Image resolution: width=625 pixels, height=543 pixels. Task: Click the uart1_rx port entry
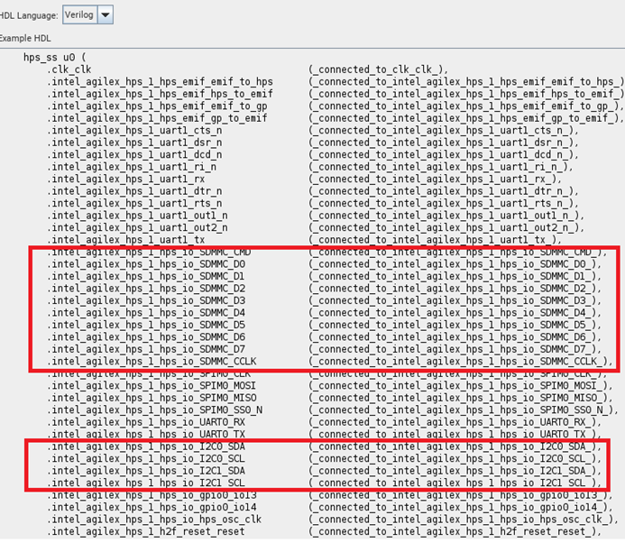click(x=128, y=179)
